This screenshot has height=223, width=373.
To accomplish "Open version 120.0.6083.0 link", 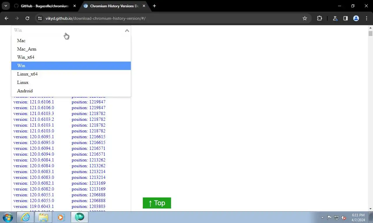I will (x=34, y=177).
